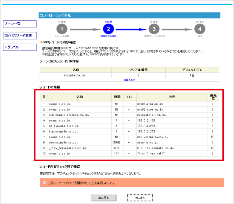Click the TTL column header in records table

tap(130, 97)
